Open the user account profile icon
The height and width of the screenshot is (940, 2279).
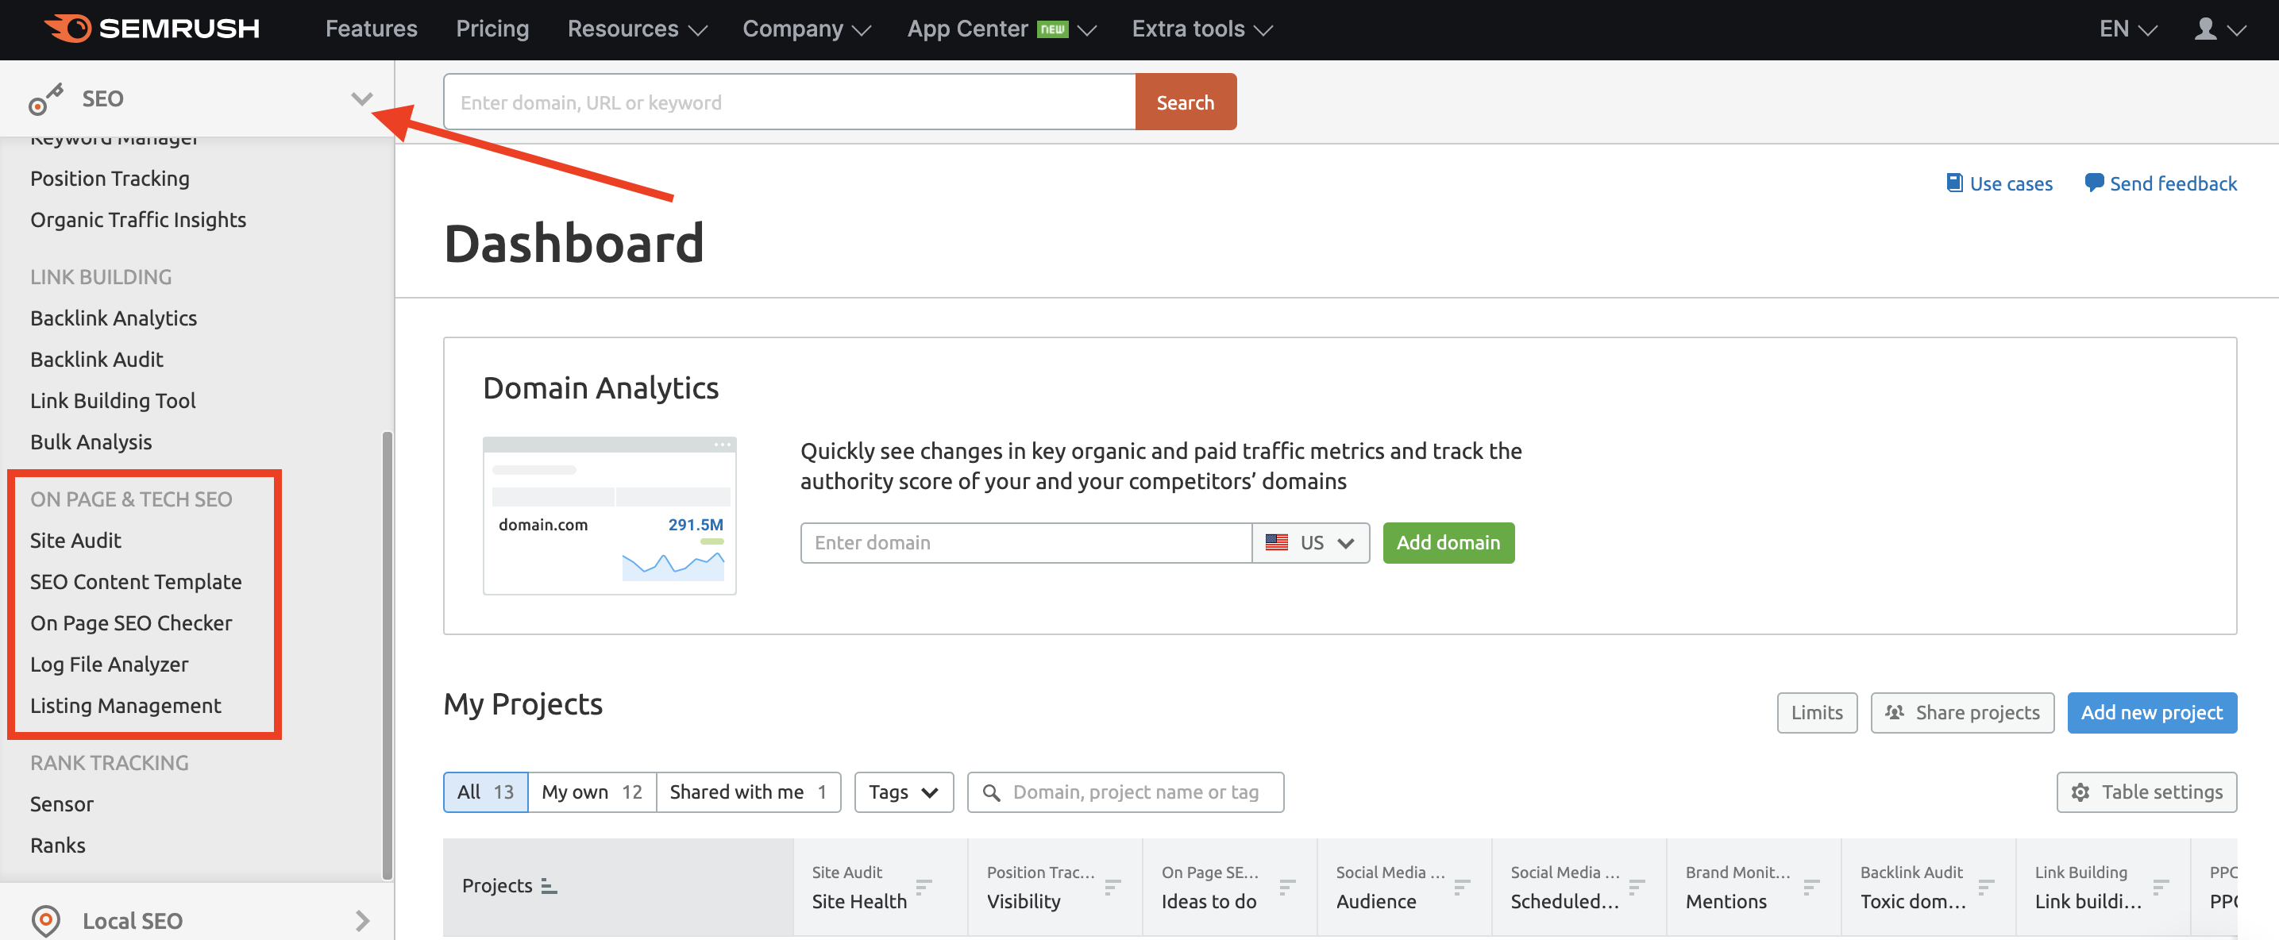[x=2206, y=29]
